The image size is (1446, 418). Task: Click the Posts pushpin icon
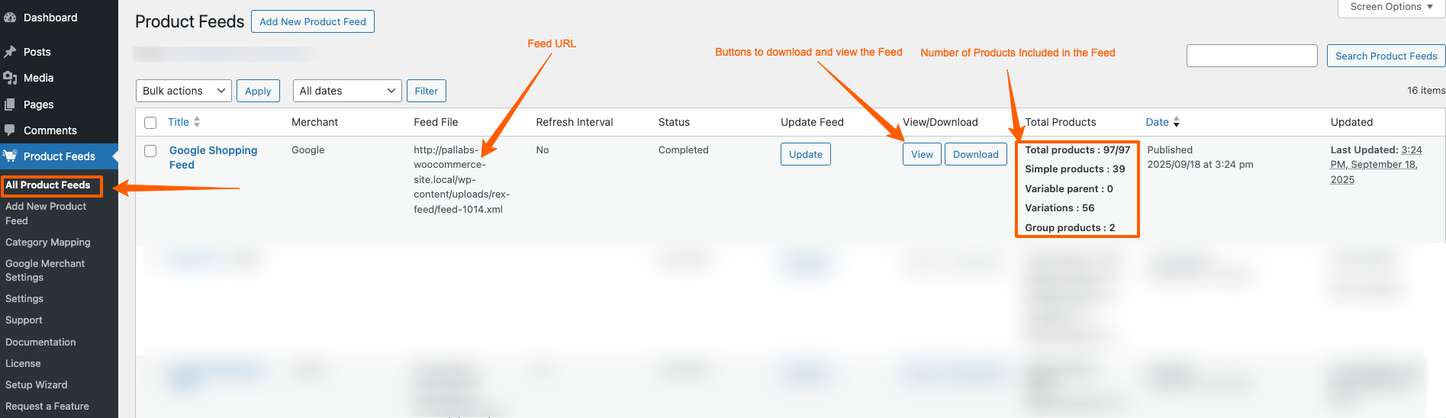[x=10, y=52]
